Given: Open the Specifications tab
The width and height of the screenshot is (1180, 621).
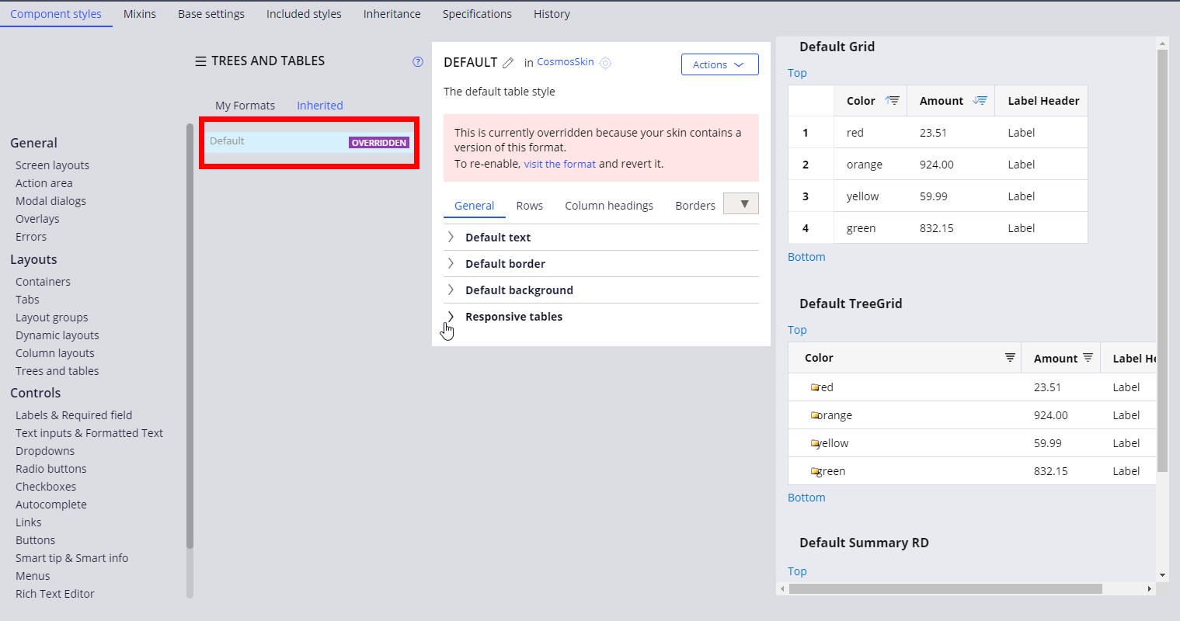Looking at the screenshot, I should tap(477, 14).
